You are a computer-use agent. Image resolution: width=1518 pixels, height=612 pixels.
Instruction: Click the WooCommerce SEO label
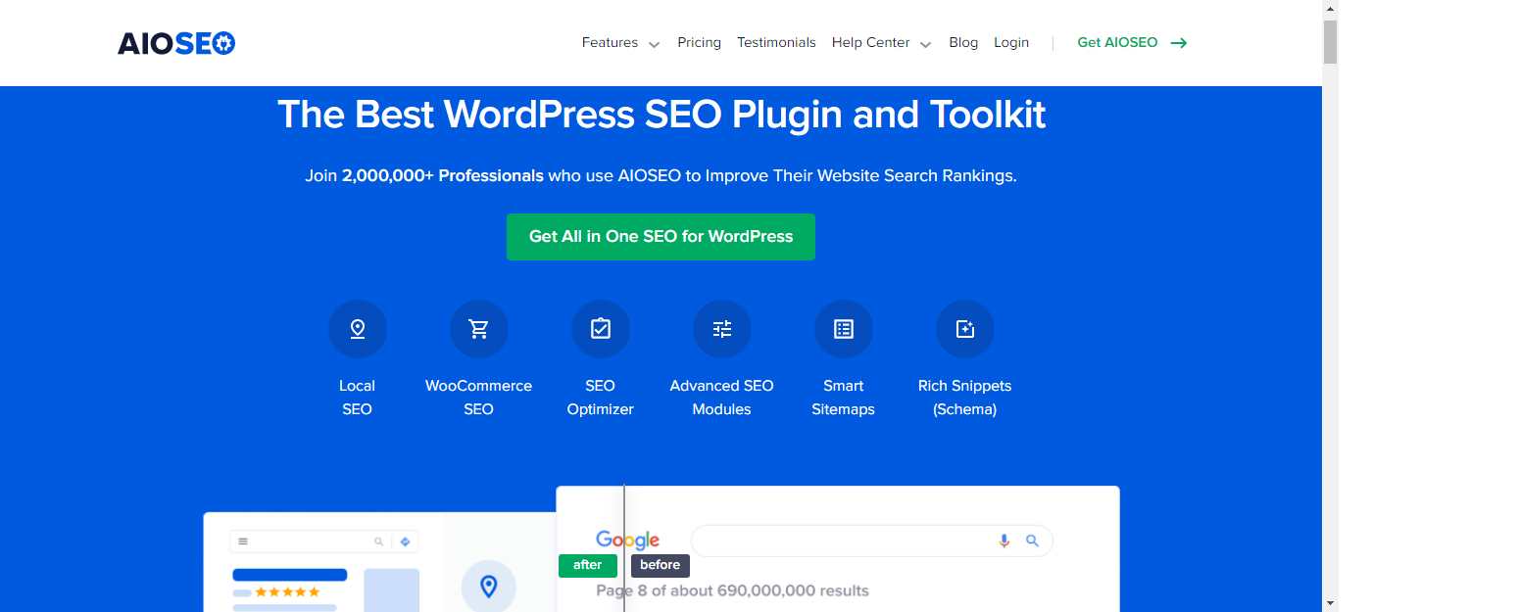coord(479,398)
